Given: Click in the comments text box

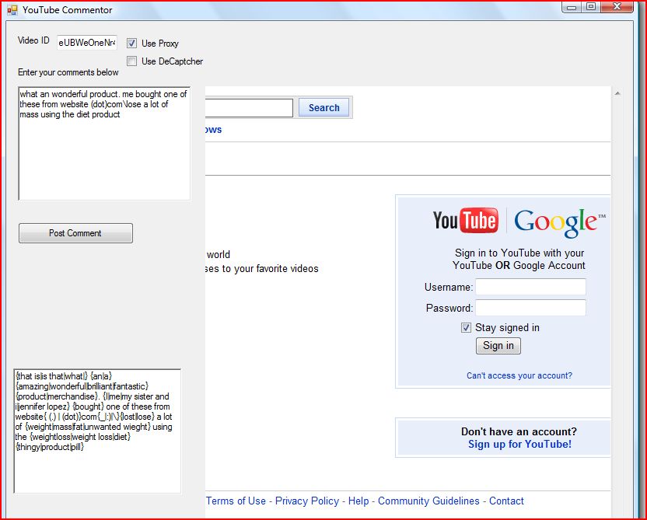Looking at the screenshot, I should 104,144.
